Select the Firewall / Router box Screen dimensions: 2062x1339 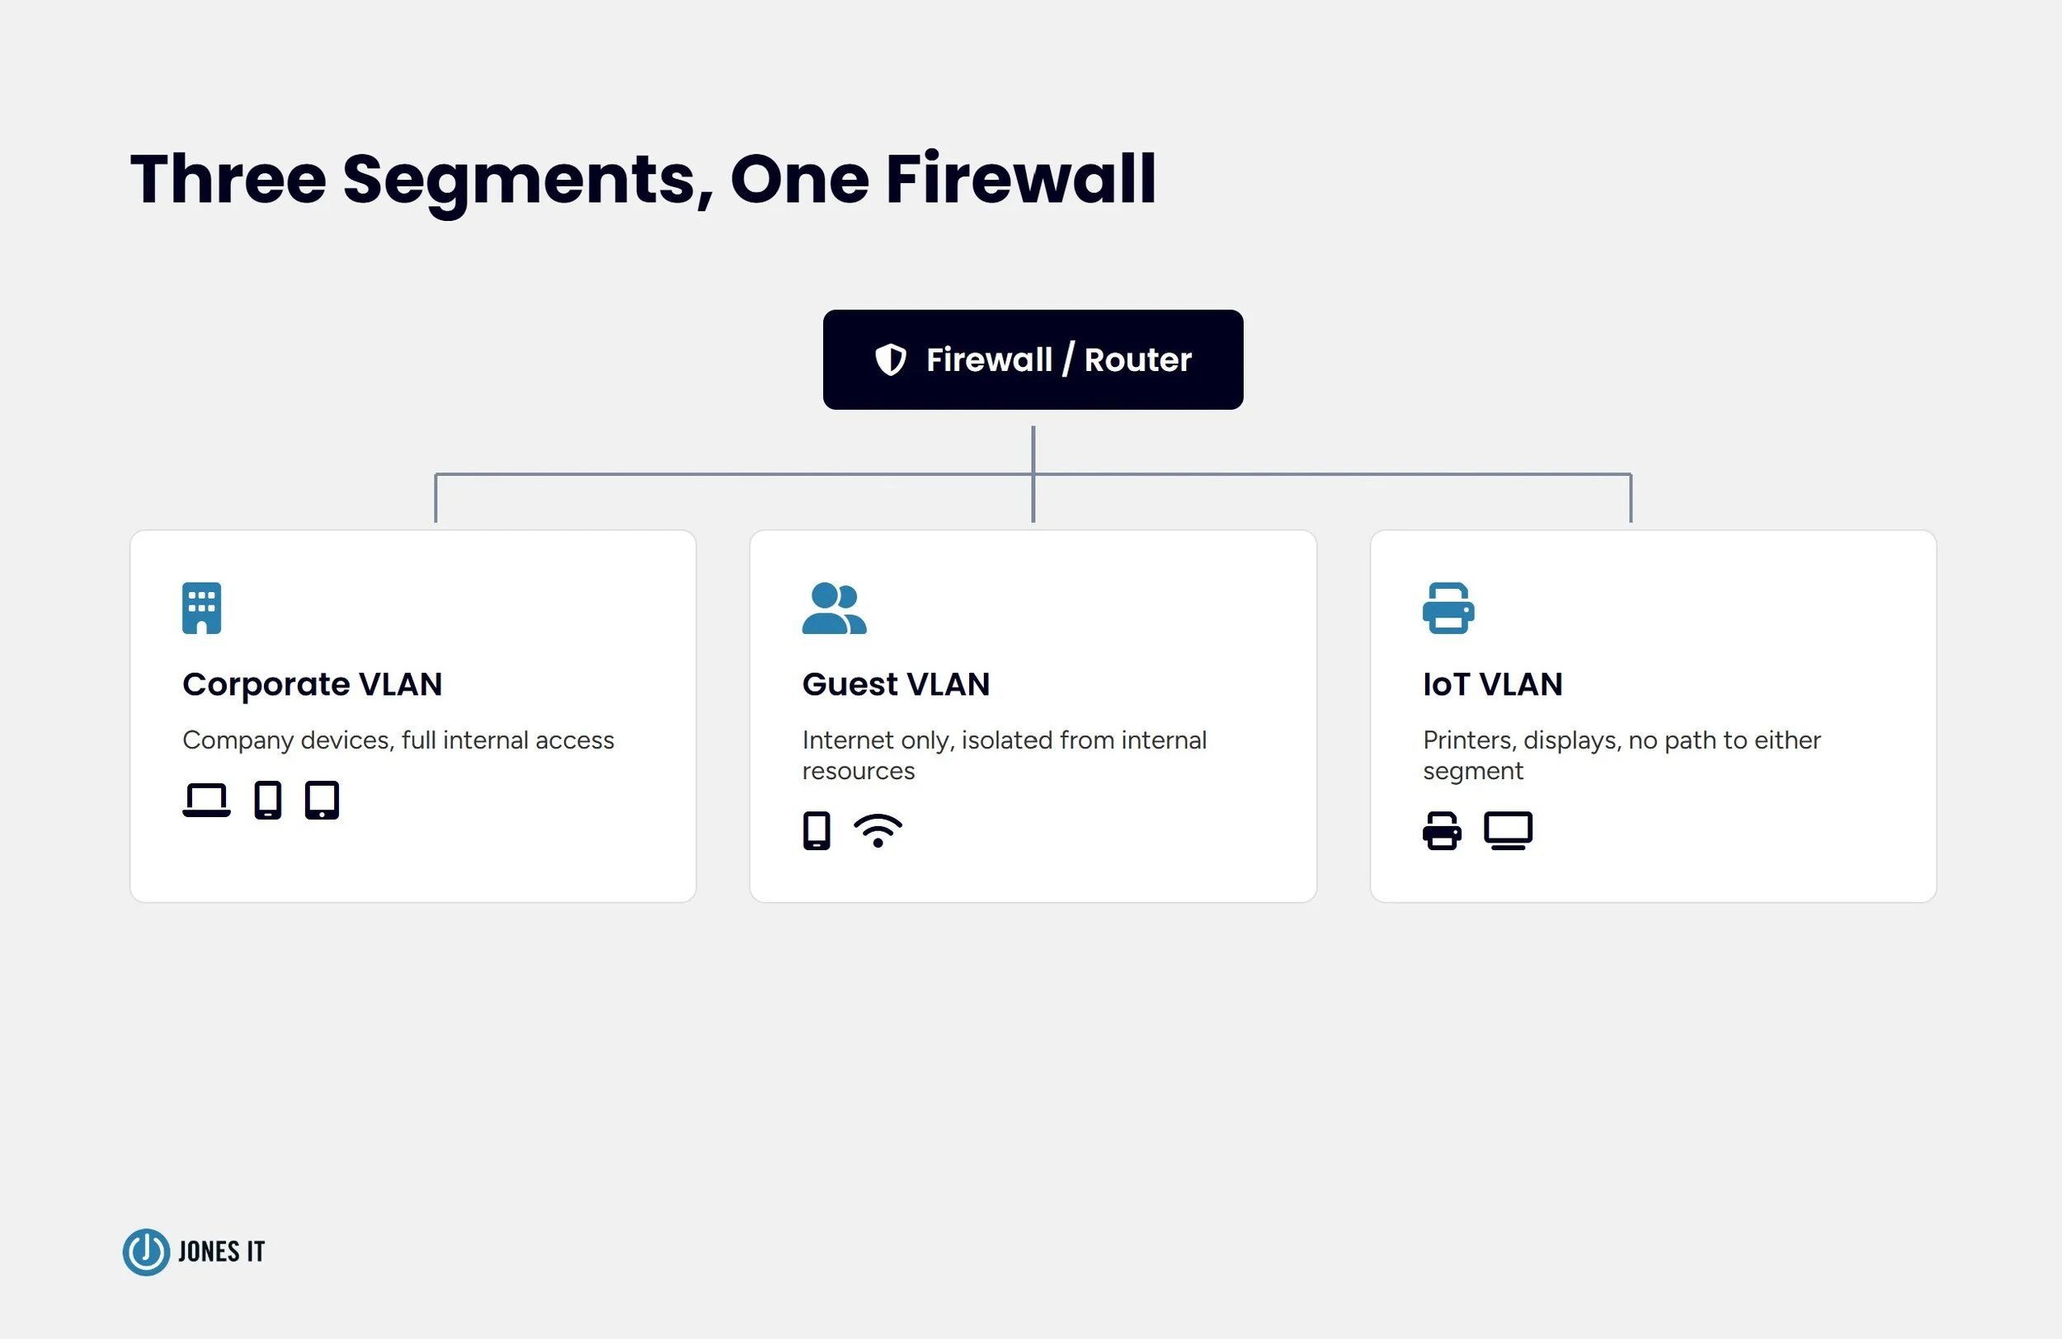click(1033, 359)
